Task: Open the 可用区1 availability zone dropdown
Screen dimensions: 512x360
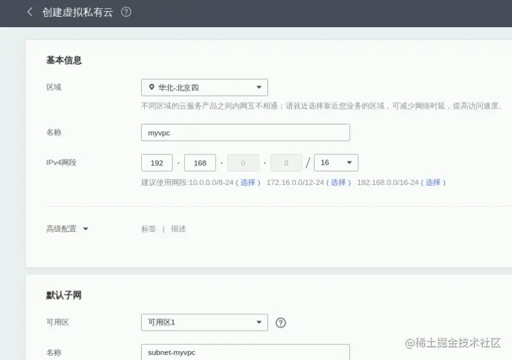Action: [x=205, y=322]
